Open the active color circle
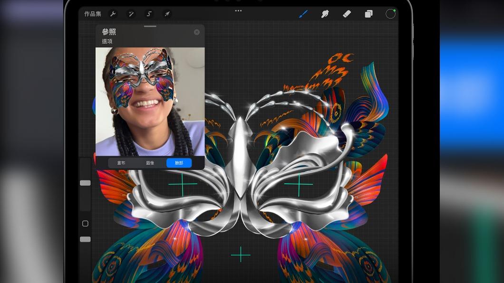The height and width of the screenshot is (283, 504). point(390,14)
